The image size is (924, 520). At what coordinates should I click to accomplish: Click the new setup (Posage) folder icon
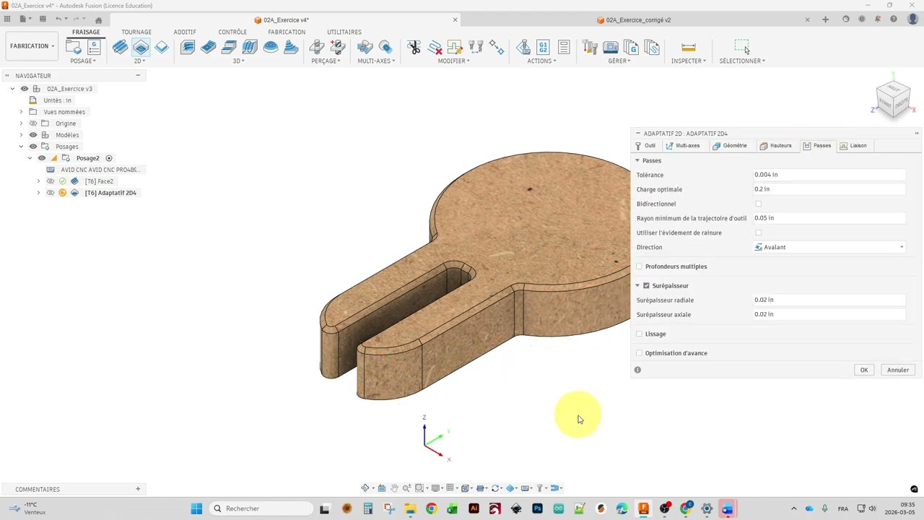[73, 47]
